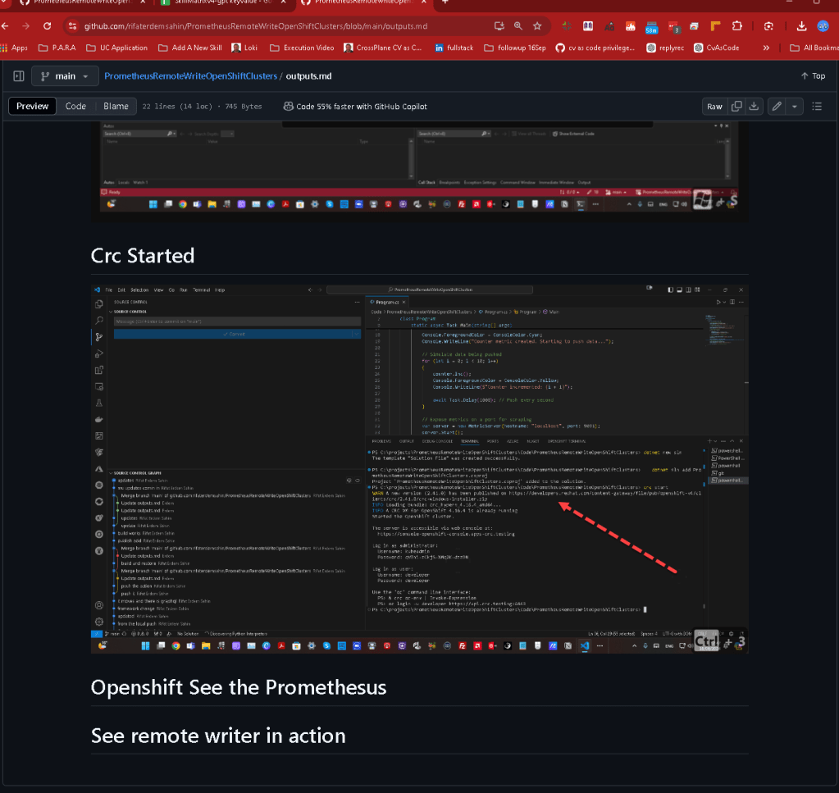Switch to the Code view
Viewport: 839px width, 793px height.
(75, 106)
